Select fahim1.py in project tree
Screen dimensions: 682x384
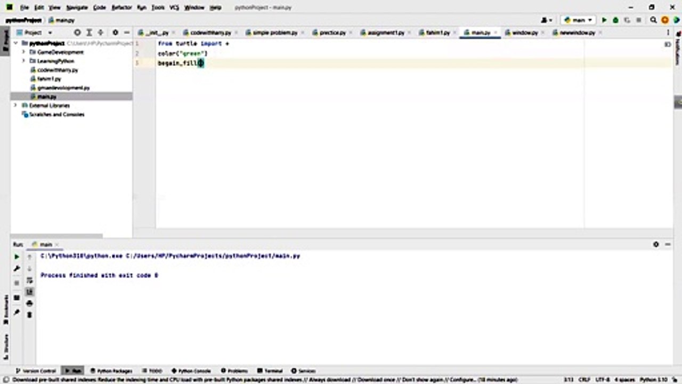pyautogui.click(x=49, y=79)
